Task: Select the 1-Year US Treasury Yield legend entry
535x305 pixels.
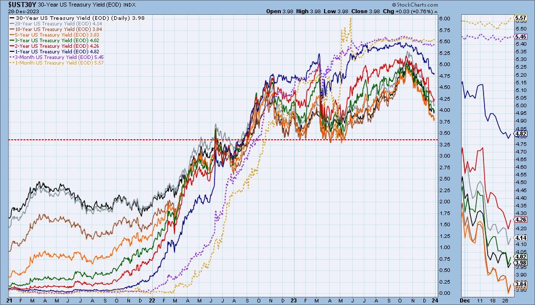Action: [x=55, y=51]
